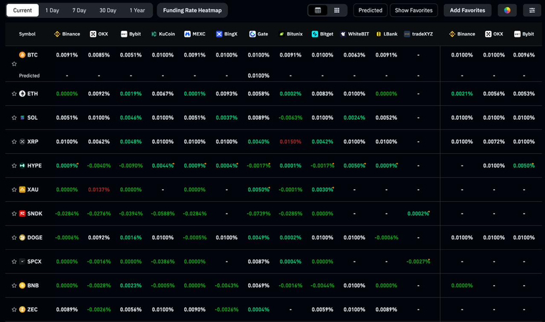The width and height of the screenshot is (545, 322).
Task: Click the SOL coin icon
Action: 22,118
